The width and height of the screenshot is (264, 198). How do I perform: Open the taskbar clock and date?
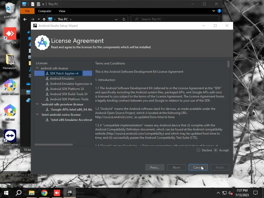pyautogui.click(x=242, y=193)
